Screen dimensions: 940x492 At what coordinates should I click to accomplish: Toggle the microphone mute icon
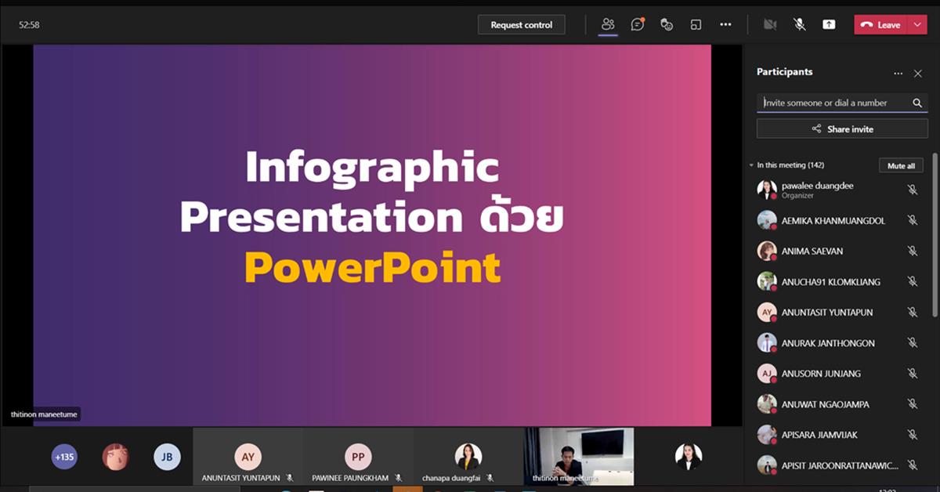[x=799, y=24]
